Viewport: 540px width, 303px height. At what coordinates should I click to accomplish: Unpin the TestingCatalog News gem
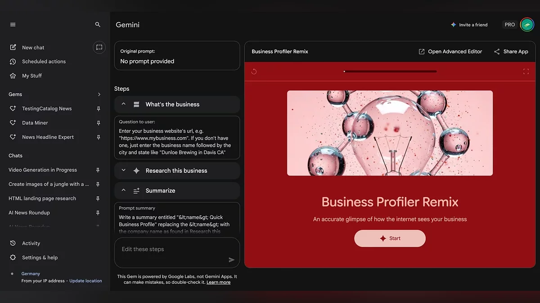point(98,109)
